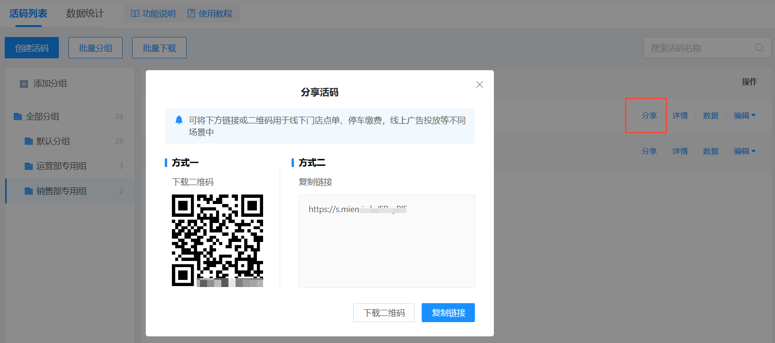This screenshot has width=775, height=343.
Task: Switch to 数据统计 tab
Action: pyautogui.click(x=85, y=13)
